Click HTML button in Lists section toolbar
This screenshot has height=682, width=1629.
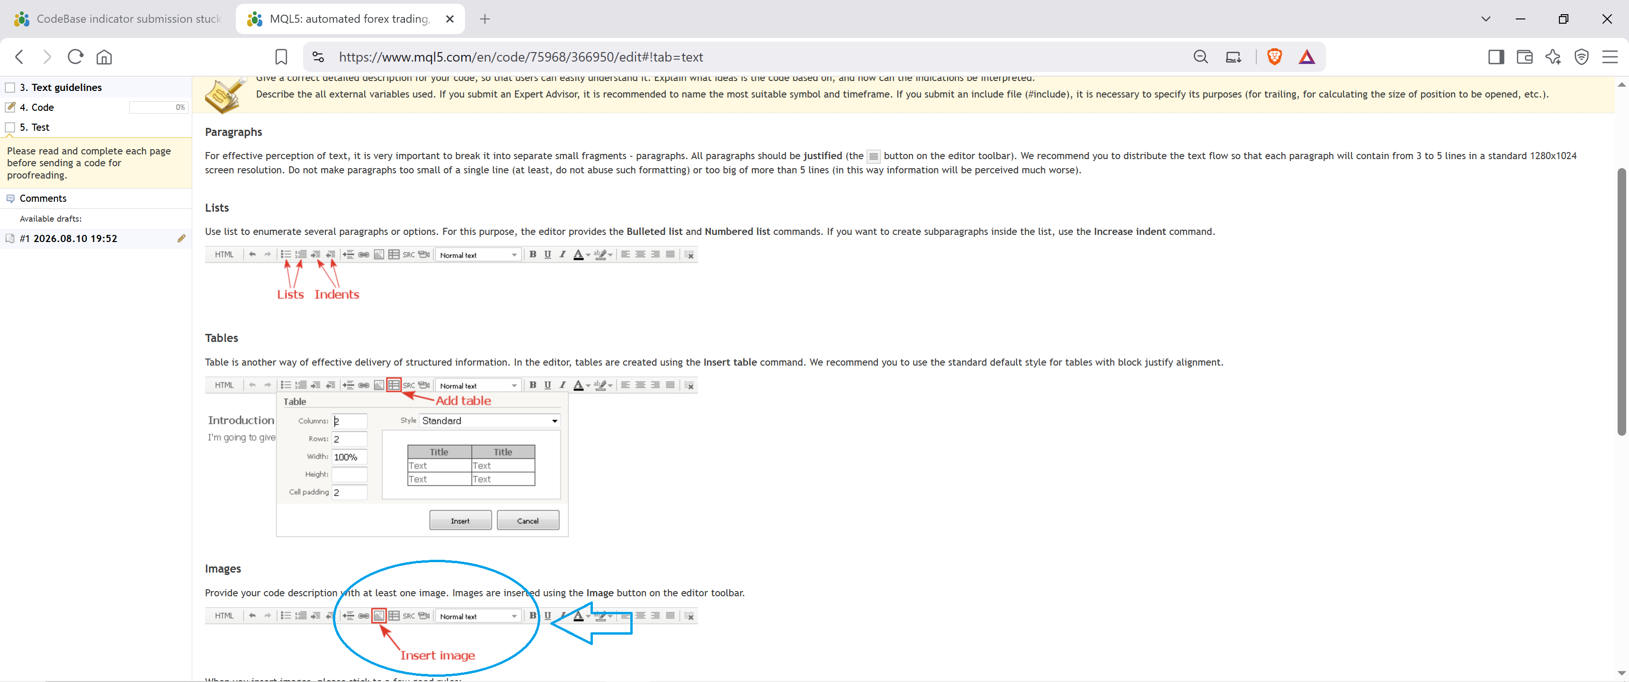pos(224,254)
